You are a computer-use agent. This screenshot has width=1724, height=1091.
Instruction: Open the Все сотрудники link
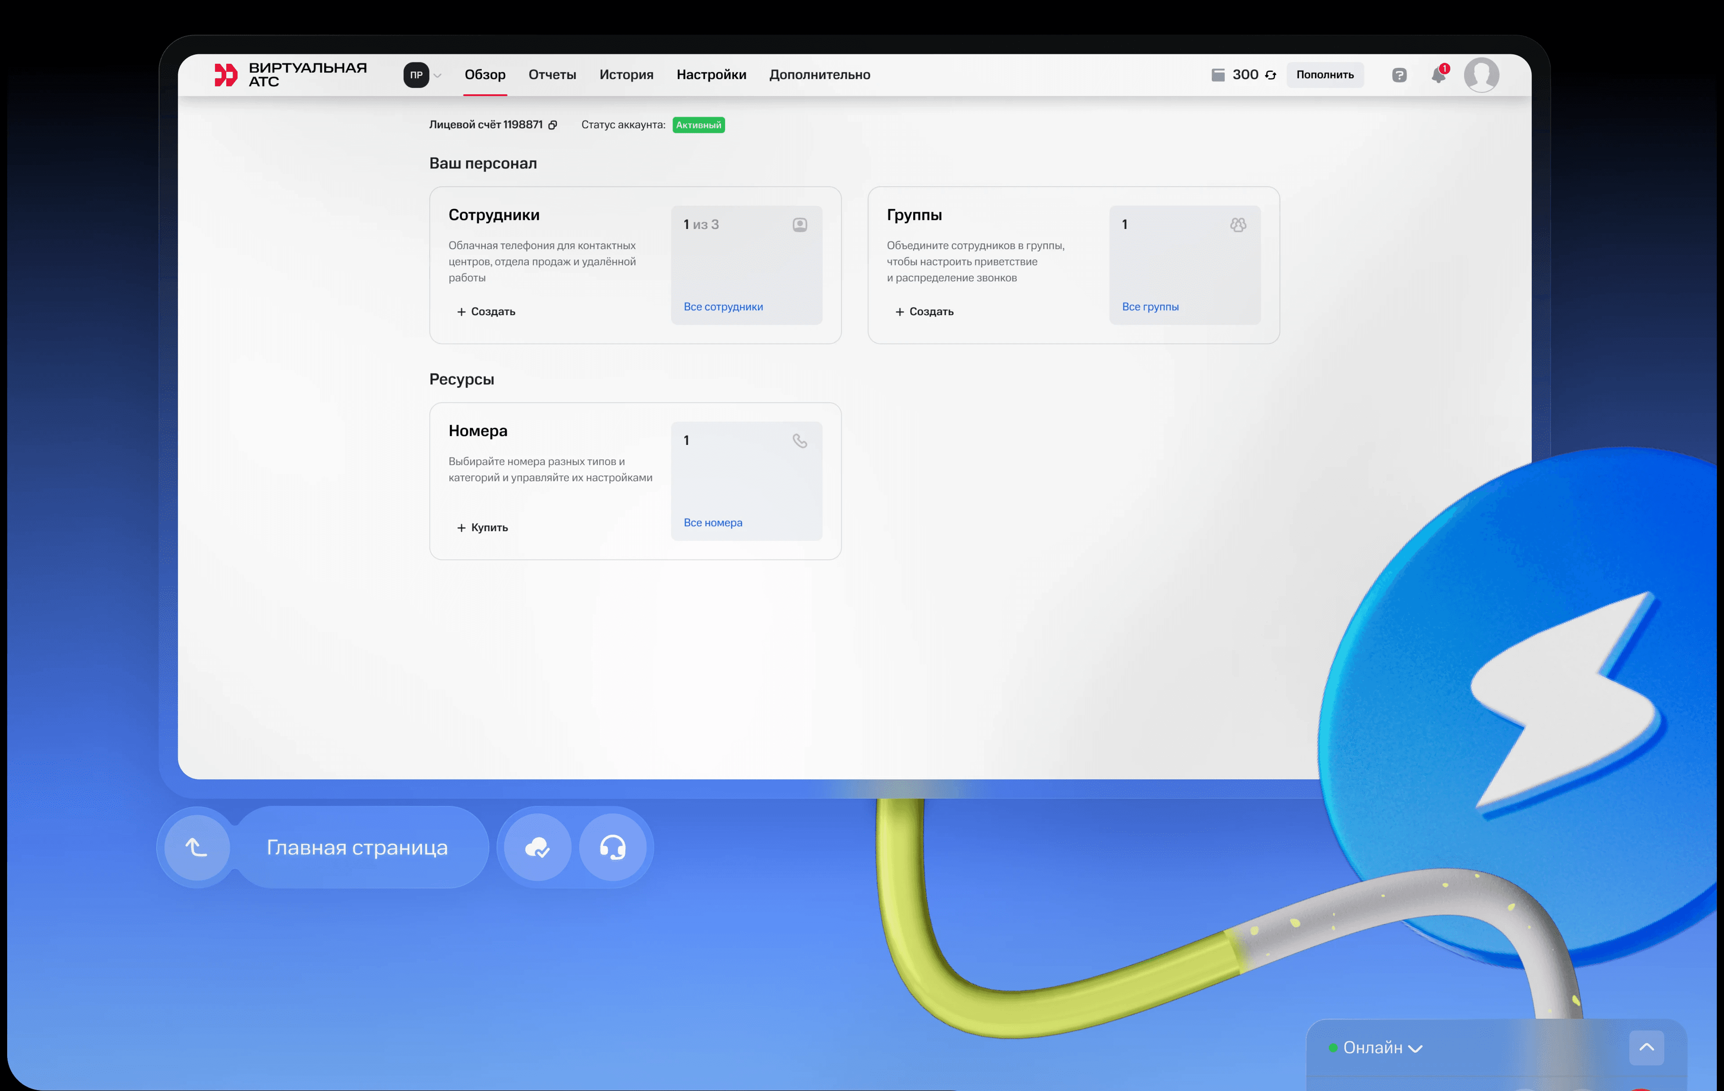723,307
